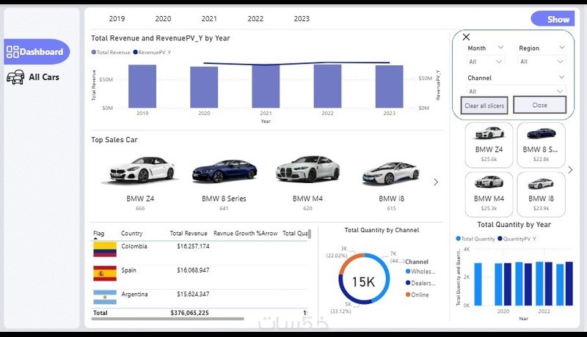
Task: Show next cars in Top Sales Car
Action: (436, 182)
